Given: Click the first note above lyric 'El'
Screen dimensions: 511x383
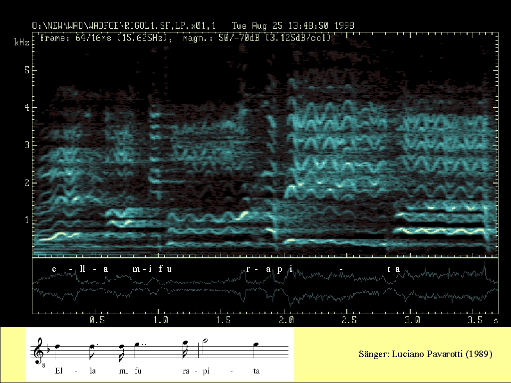Looking at the screenshot, I should click(58, 346).
